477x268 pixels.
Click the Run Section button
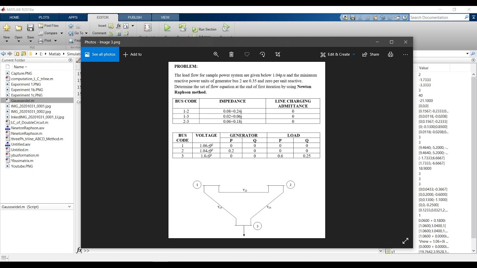point(205,29)
